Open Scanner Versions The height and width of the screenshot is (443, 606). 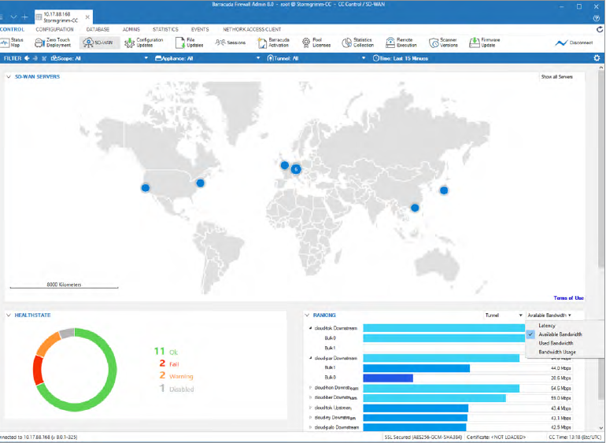pos(444,42)
